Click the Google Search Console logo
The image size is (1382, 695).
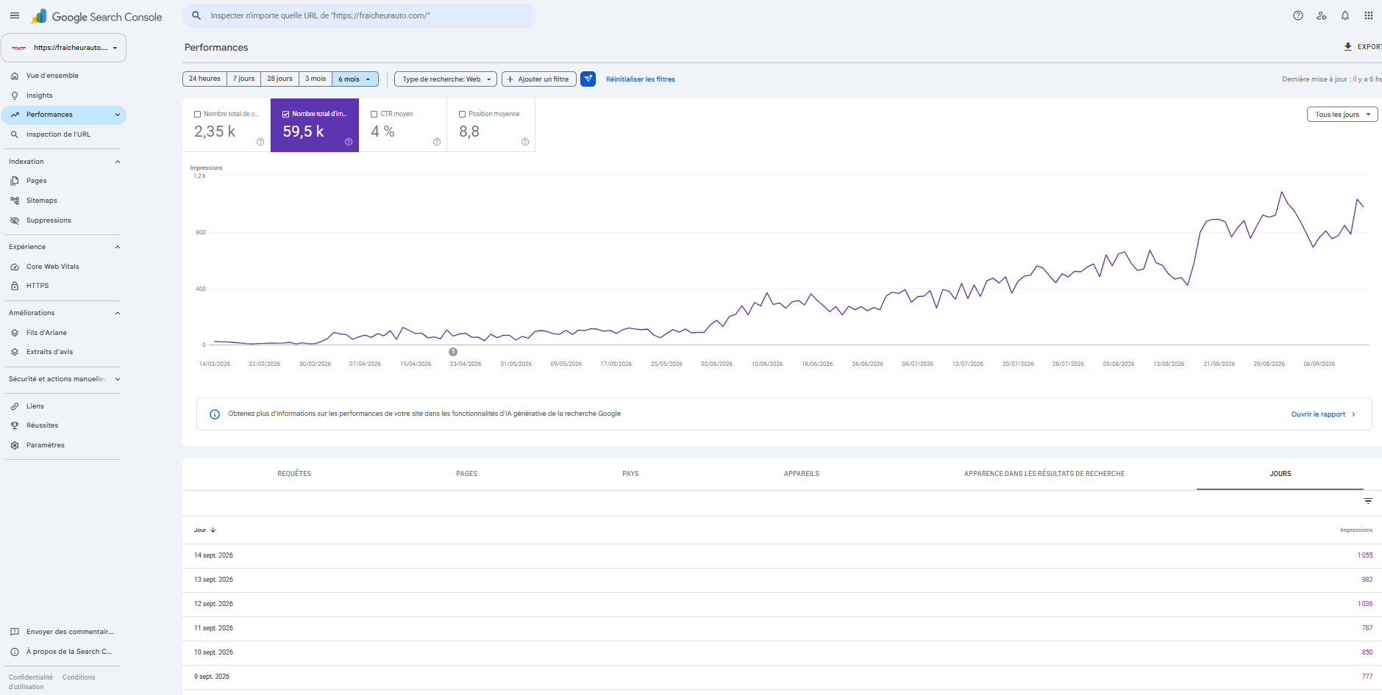pos(97,16)
